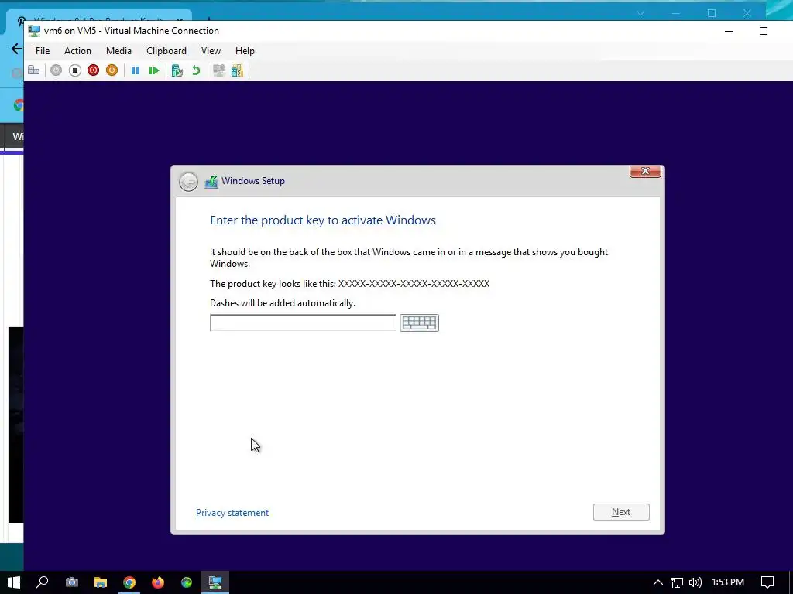
Task: Select the Virtual Machine Connection taskbar icon
Action: (x=215, y=582)
